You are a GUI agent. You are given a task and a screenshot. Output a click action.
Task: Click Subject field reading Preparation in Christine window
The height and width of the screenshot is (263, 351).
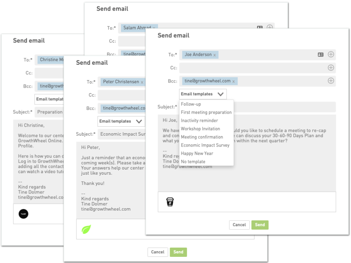click(49, 112)
